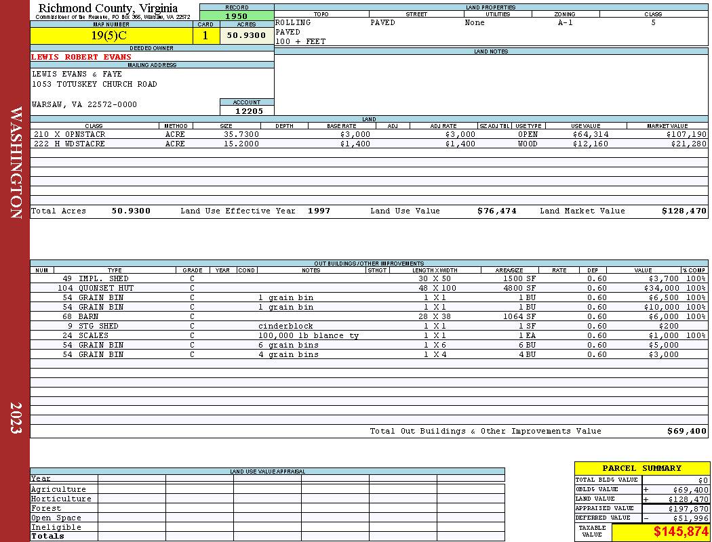Click size value 15.2000
The width and height of the screenshot is (712, 542).
pos(241,144)
